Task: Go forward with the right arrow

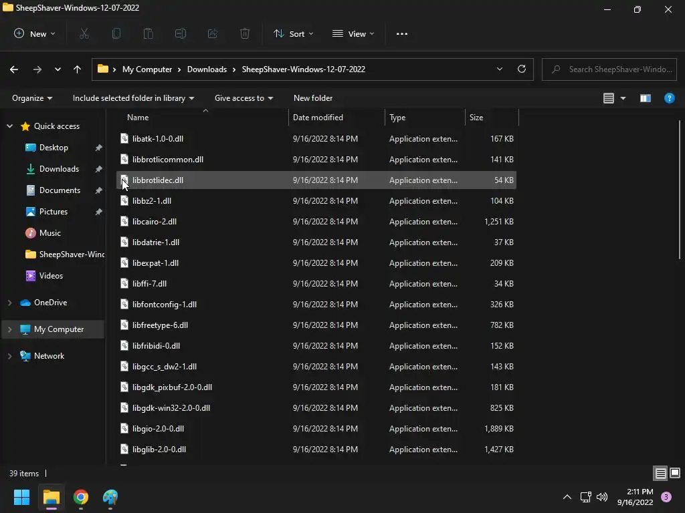Action: 37,69
